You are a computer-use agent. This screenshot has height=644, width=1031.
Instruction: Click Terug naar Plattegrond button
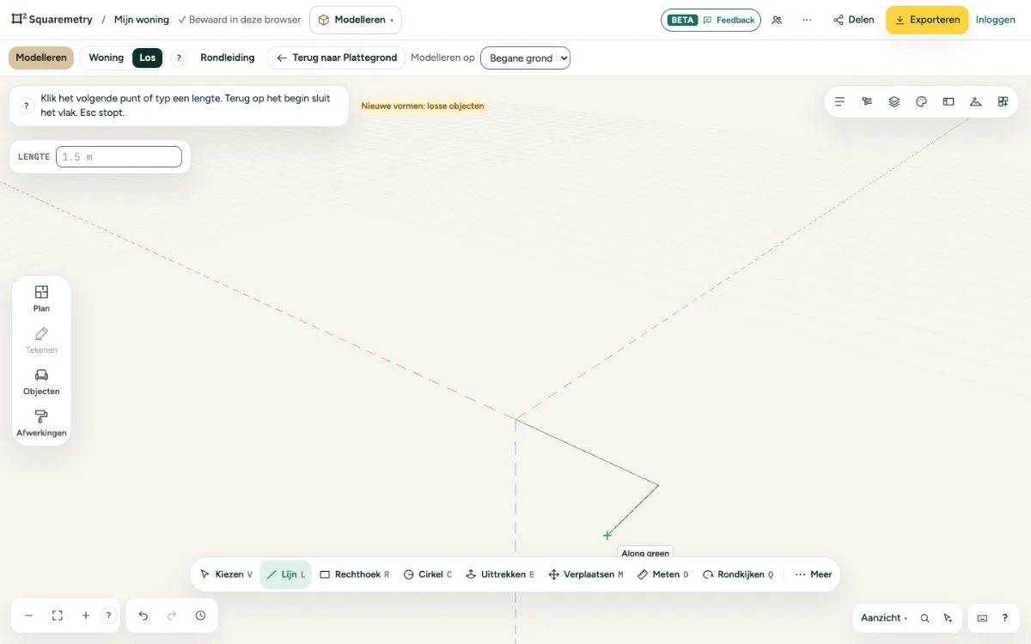tap(337, 58)
